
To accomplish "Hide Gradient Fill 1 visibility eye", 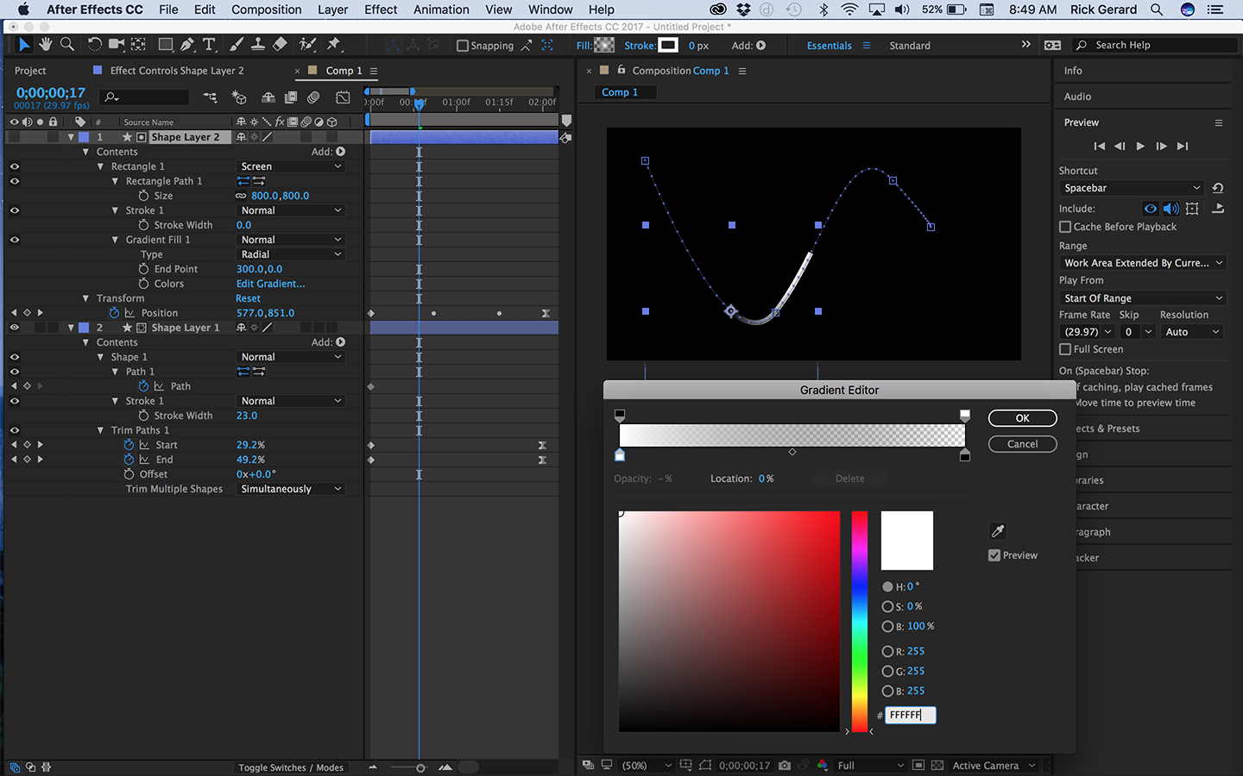I will [15, 240].
